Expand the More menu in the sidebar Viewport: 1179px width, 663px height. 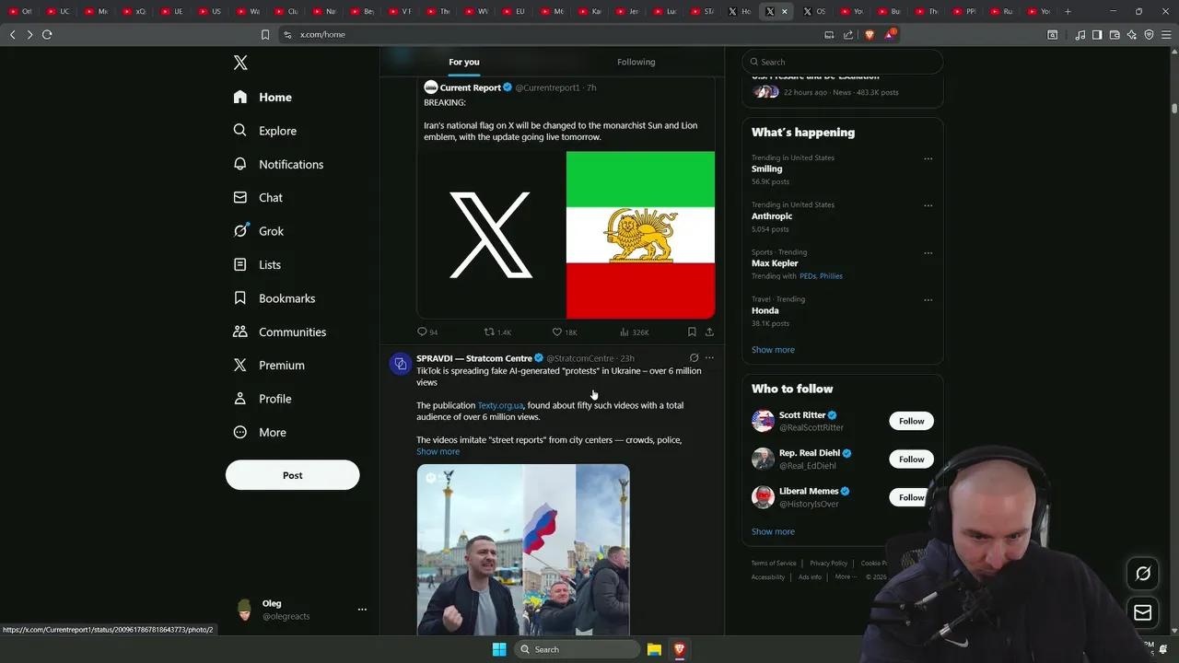pyautogui.click(x=260, y=432)
